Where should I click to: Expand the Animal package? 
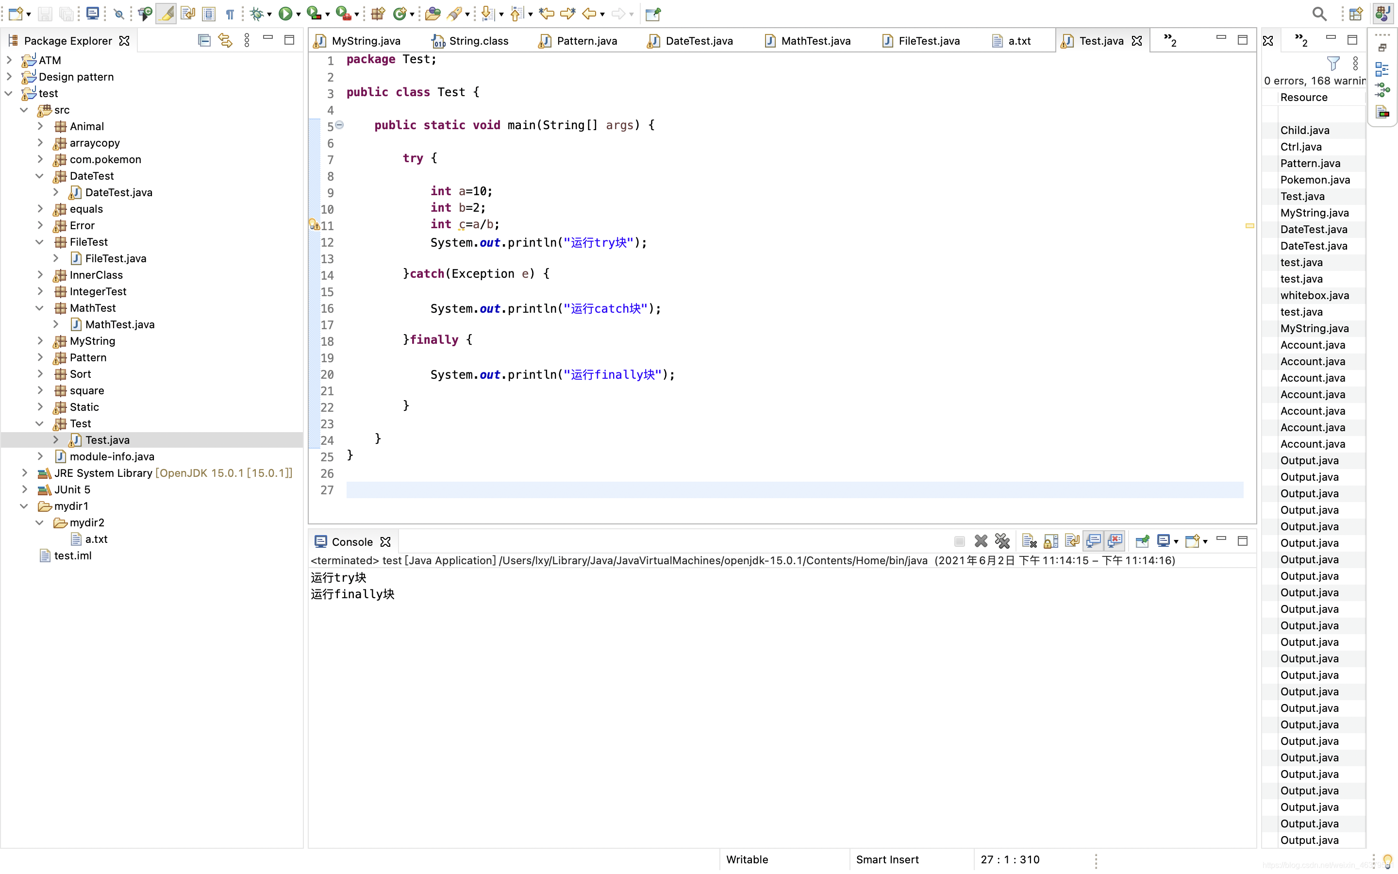[40, 126]
